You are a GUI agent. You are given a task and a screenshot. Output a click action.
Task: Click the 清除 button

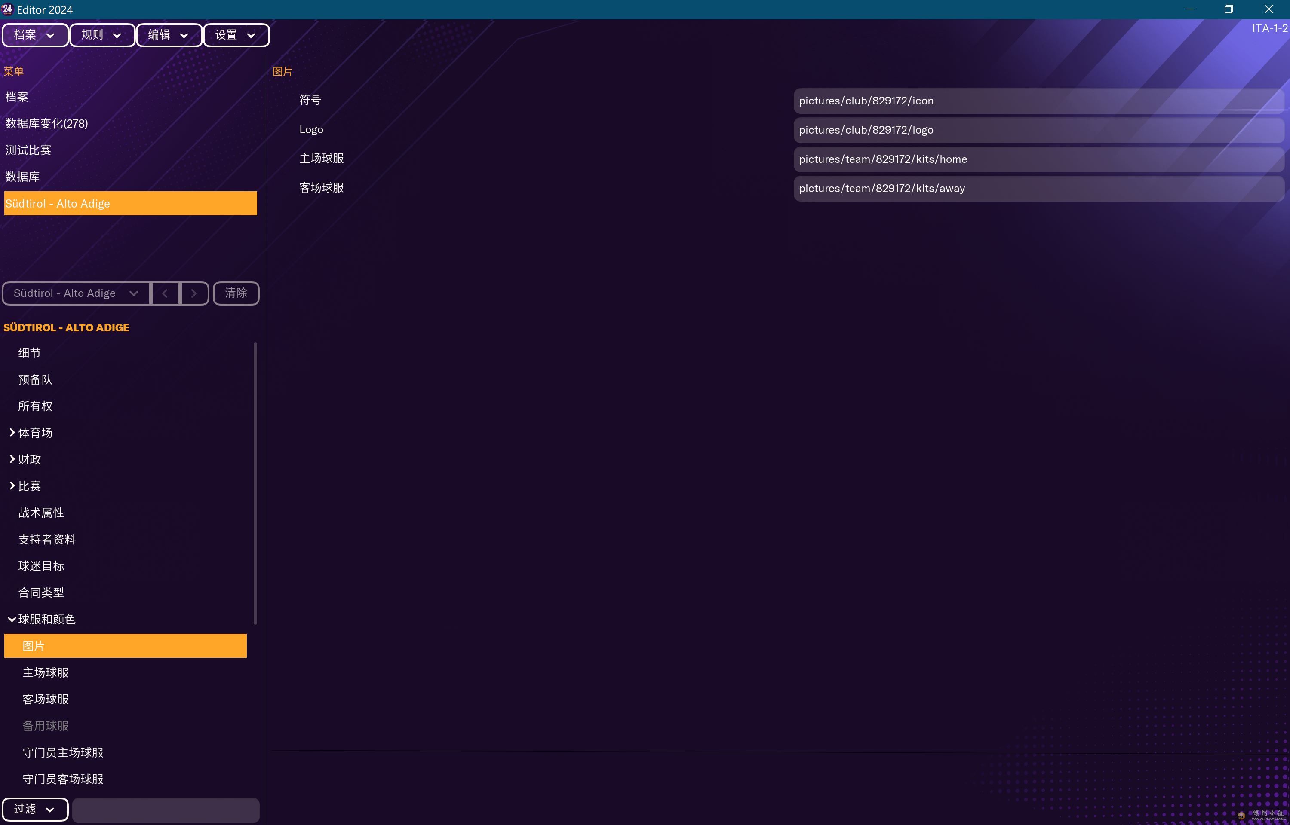click(x=236, y=293)
